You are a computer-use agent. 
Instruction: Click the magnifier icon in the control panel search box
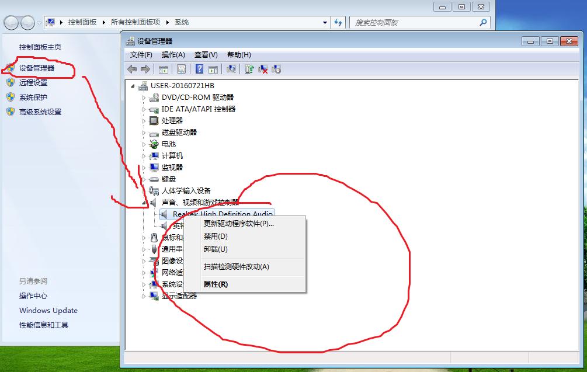pos(483,22)
